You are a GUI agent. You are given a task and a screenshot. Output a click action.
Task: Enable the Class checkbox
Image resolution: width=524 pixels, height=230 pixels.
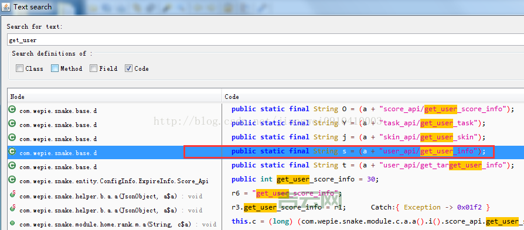[20, 68]
